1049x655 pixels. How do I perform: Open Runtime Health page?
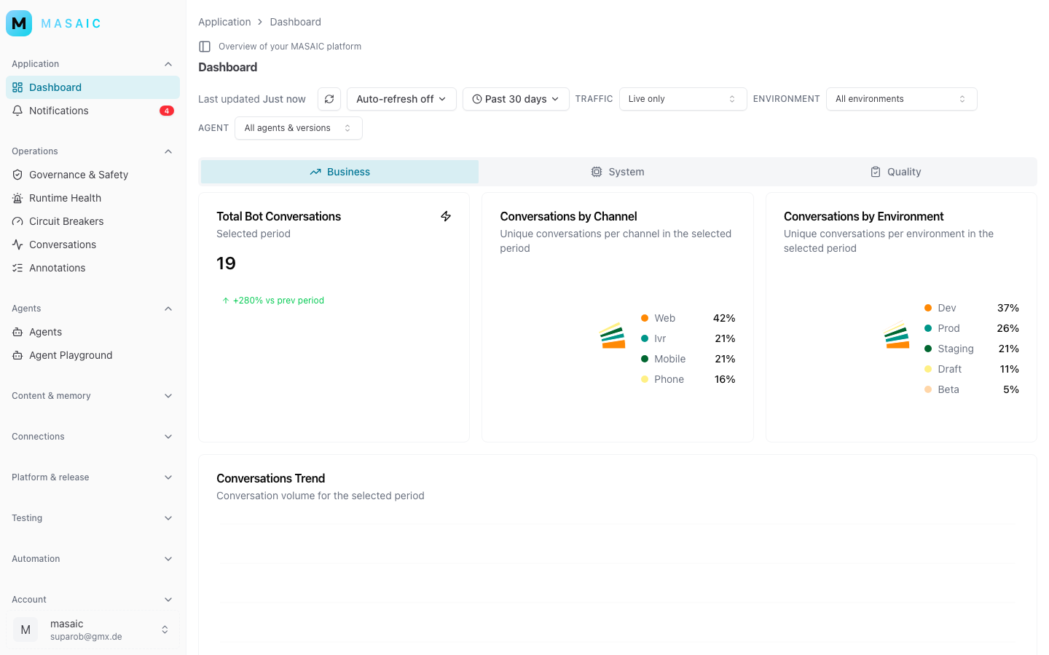point(93,198)
